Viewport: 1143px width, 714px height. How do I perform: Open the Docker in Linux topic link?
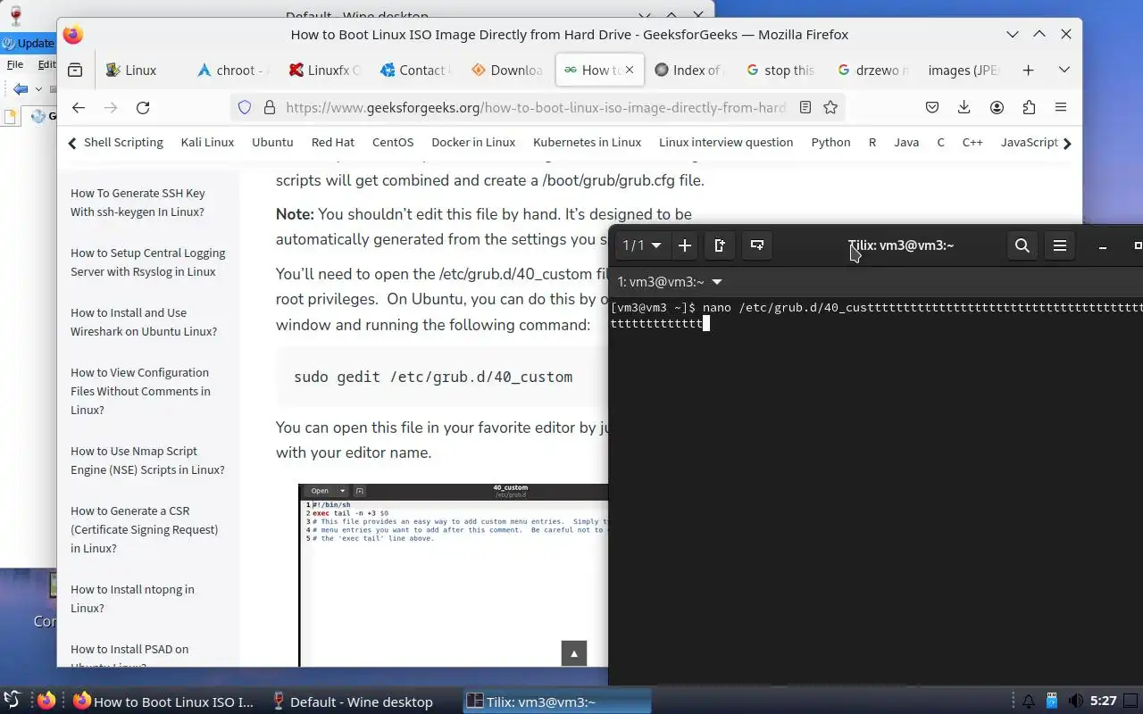[x=473, y=142]
